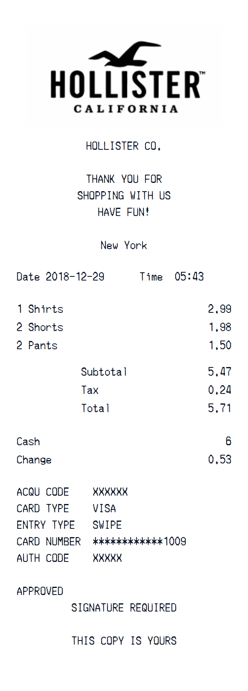This screenshot has width=248, height=691.
Task: Click the HAVE FUN! line
Action: pos(123,212)
